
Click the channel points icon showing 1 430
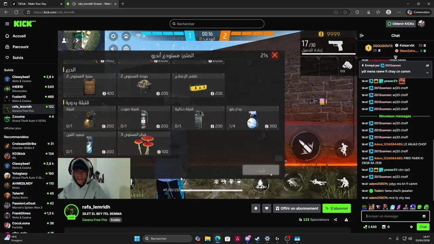(x=370, y=227)
